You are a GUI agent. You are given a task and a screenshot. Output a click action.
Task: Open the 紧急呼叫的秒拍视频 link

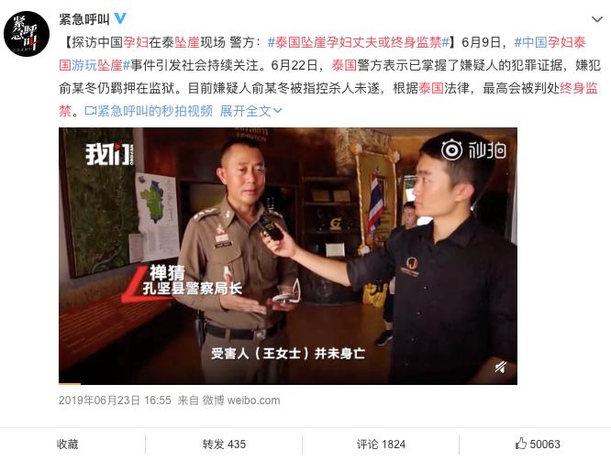click(155, 112)
